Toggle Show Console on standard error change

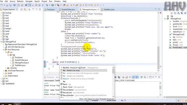point(137,77)
